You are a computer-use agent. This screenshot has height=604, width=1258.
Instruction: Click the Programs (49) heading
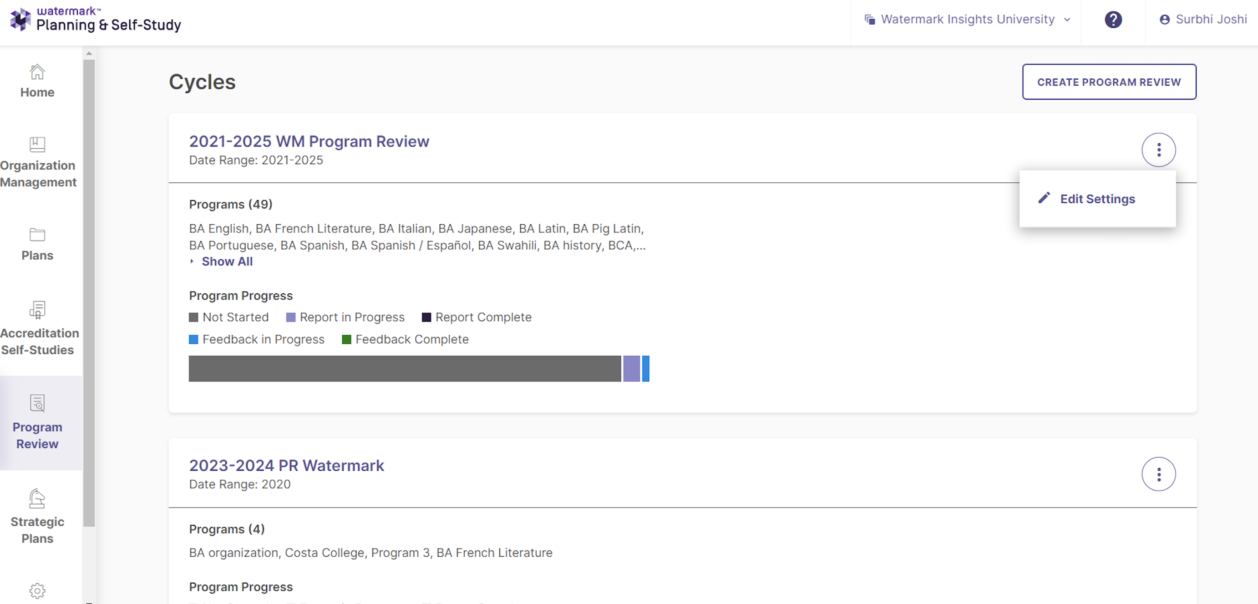click(x=230, y=204)
